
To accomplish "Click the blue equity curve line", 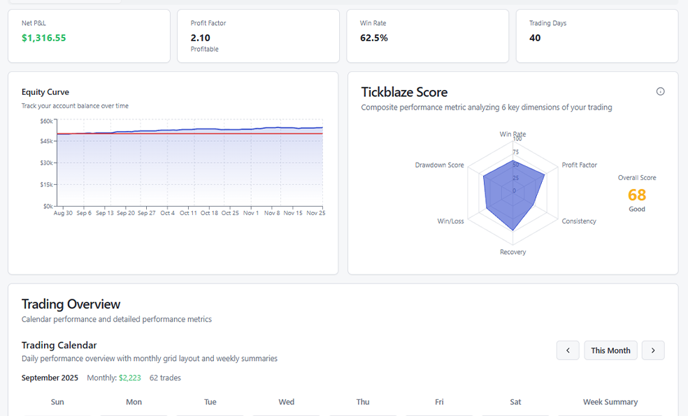I will [210, 129].
